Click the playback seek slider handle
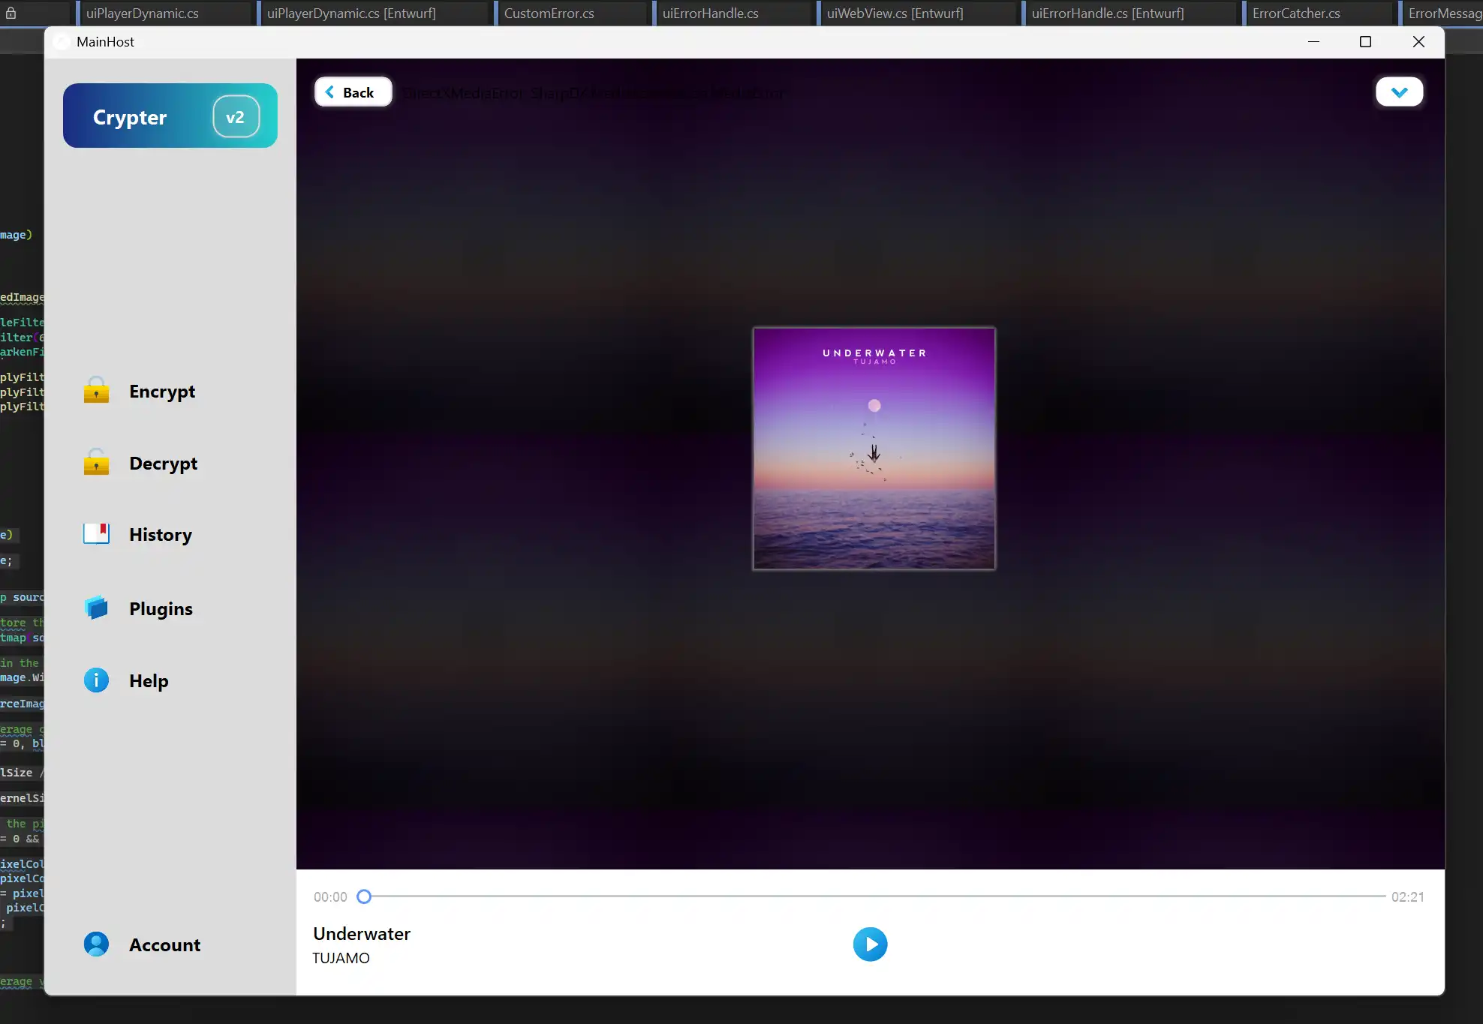 (364, 896)
